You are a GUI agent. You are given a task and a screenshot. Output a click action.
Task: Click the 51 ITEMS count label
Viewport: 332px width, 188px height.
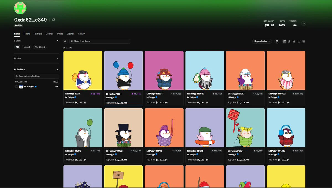click(67, 48)
